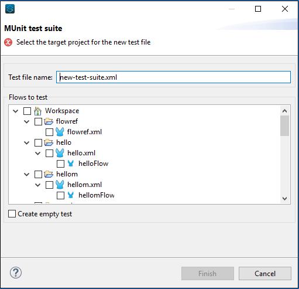Click the hellom.xml Mule file icon
Image resolution: width=299 pixels, height=289 pixels.
(60, 185)
